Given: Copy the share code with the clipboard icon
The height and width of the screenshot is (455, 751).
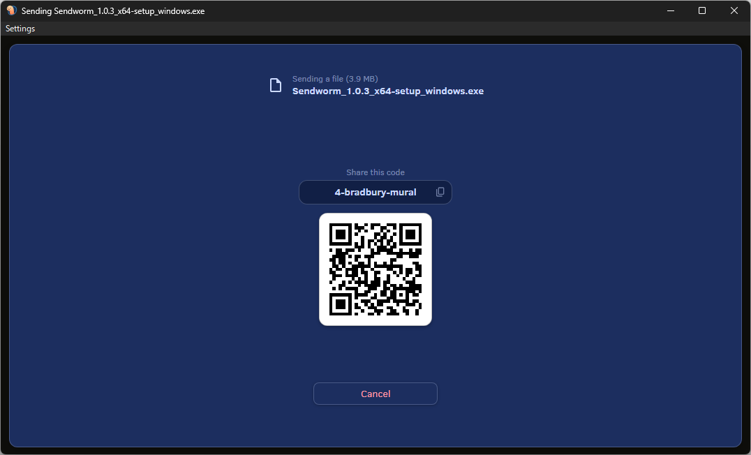Looking at the screenshot, I should tap(440, 192).
